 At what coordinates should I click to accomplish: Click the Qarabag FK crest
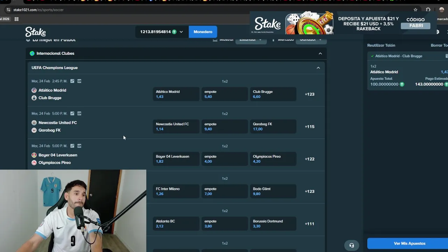tap(34, 130)
